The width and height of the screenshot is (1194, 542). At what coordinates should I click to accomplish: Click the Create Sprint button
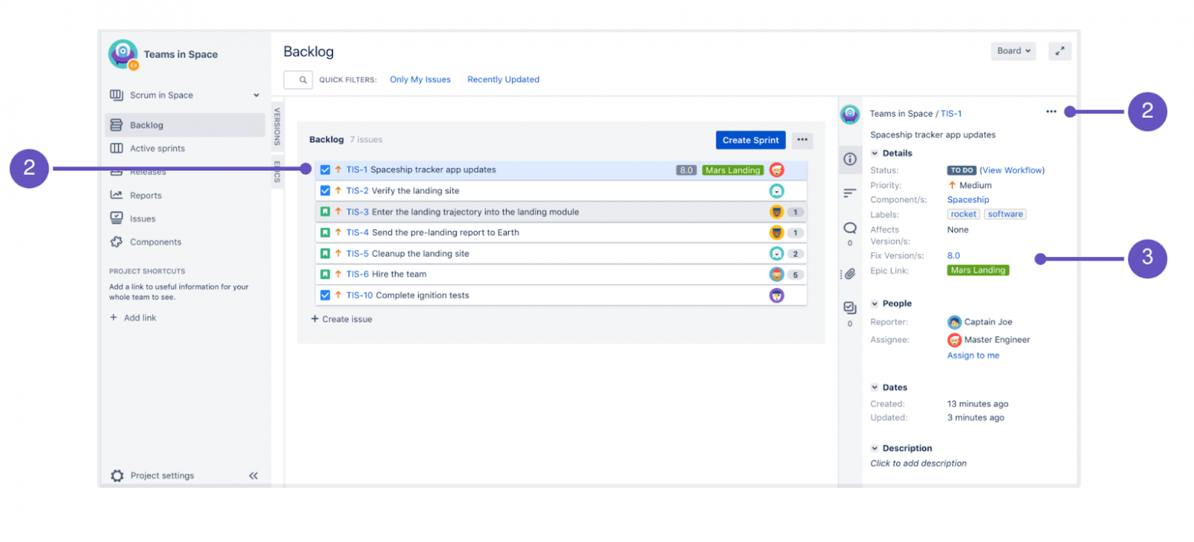pyautogui.click(x=750, y=140)
